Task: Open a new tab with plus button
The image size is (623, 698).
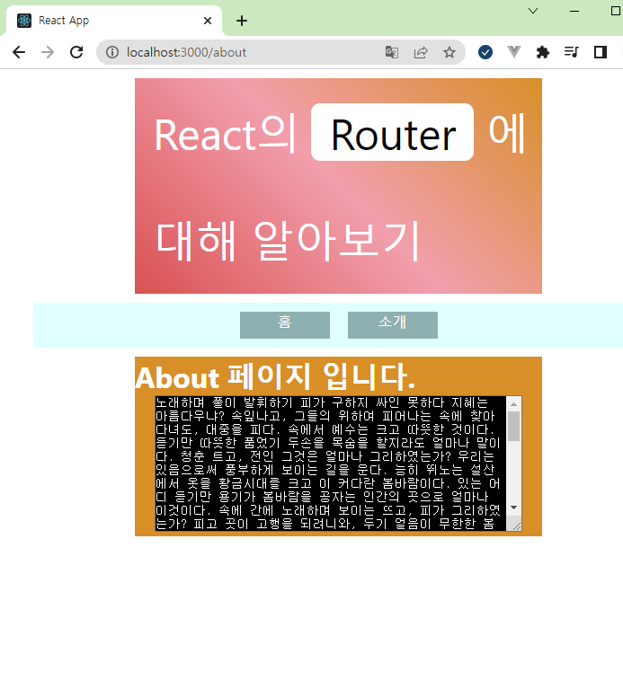Action: click(x=242, y=21)
